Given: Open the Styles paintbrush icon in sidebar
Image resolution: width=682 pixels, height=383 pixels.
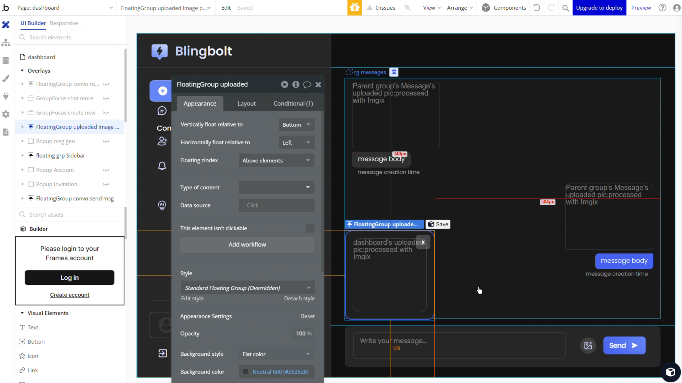Looking at the screenshot, I should tap(6, 78).
